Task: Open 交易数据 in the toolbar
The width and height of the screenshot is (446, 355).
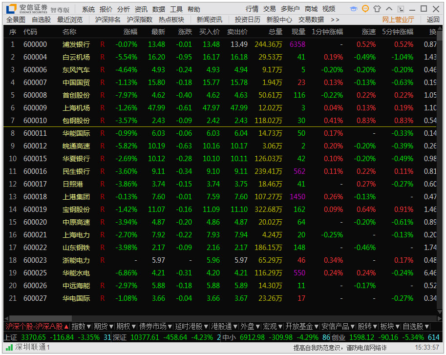Action: [311, 20]
